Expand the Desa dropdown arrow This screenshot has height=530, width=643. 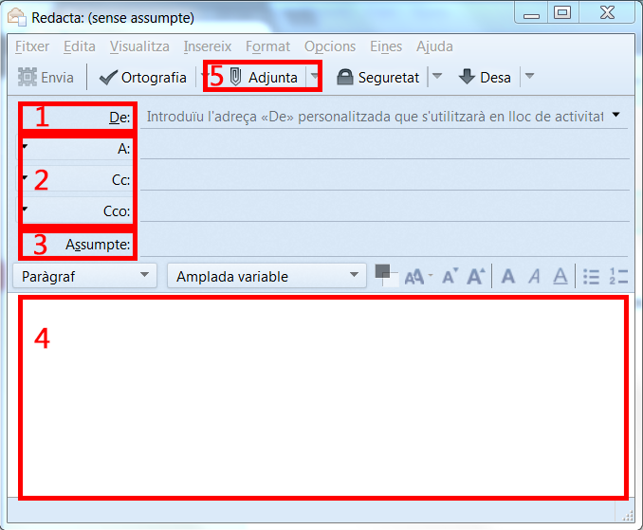(529, 78)
